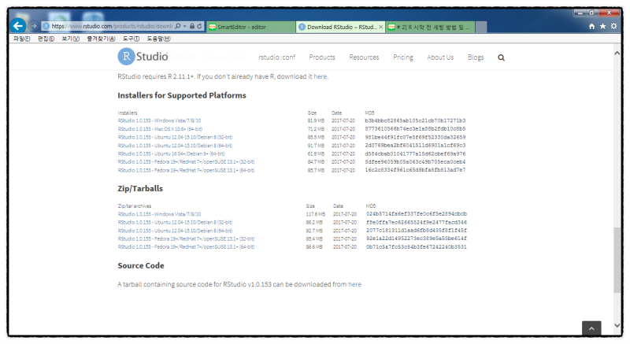Click the URL address field

coord(112,26)
